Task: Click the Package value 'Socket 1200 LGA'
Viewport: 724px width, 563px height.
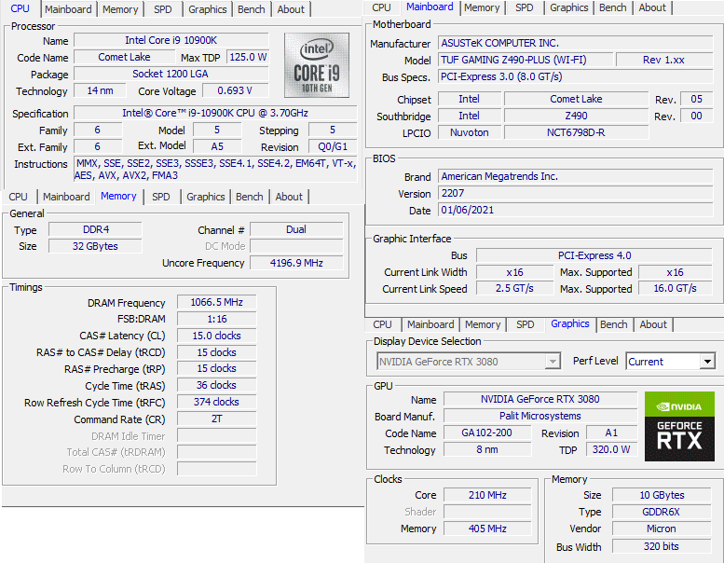Action: [171, 74]
